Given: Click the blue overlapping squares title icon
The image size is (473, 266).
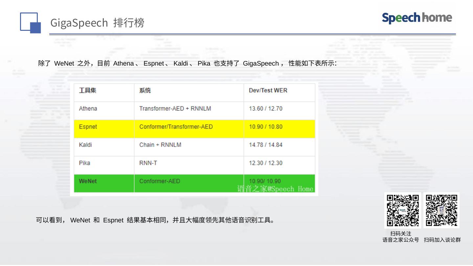Looking at the screenshot, I should (x=31, y=23).
